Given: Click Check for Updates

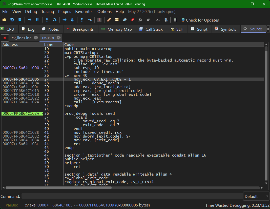Looking at the screenshot, I should click(200, 20).
